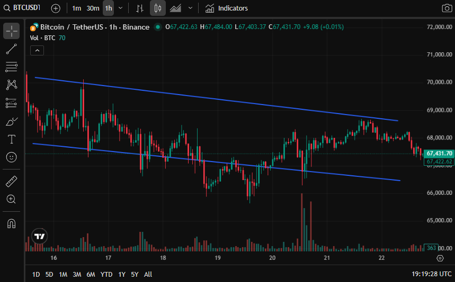
Task: Open the emoji icons tool
Action: [11, 157]
